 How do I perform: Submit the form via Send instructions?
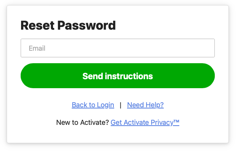pyautogui.click(x=118, y=76)
